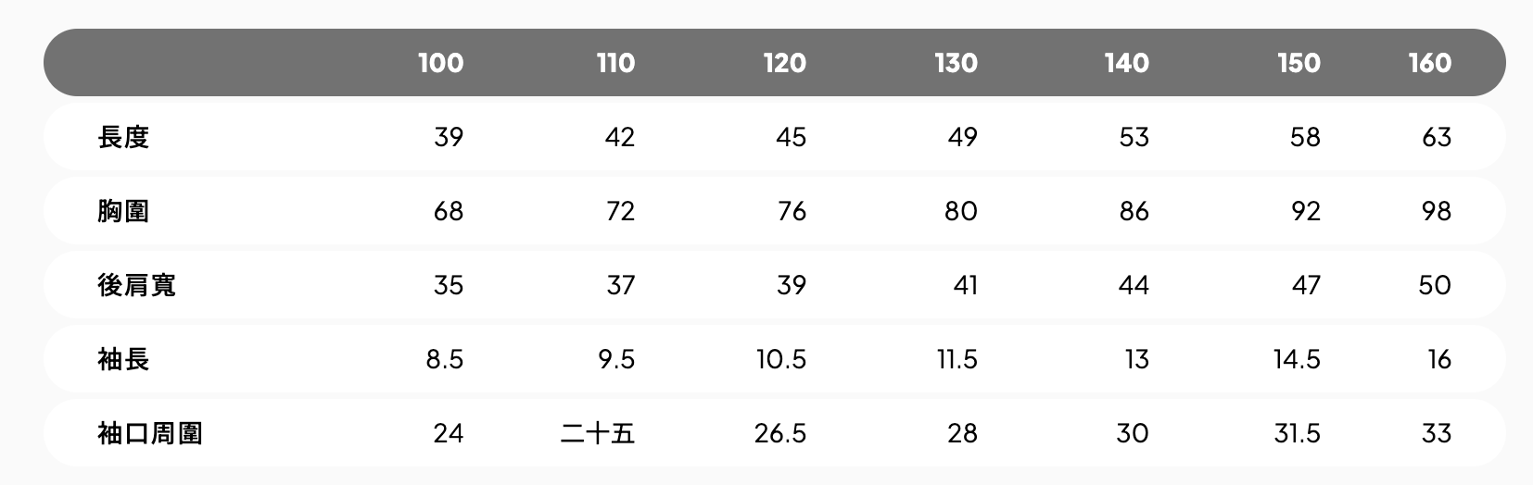Click the 14.5 value in 袖長 row
The image size is (1533, 485).
[x=1297, y=359]
